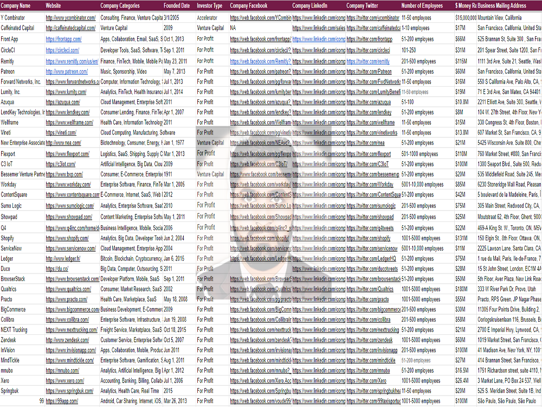
Task: Open the Facebook link for Azuqua
Action: tap(261, 103)
